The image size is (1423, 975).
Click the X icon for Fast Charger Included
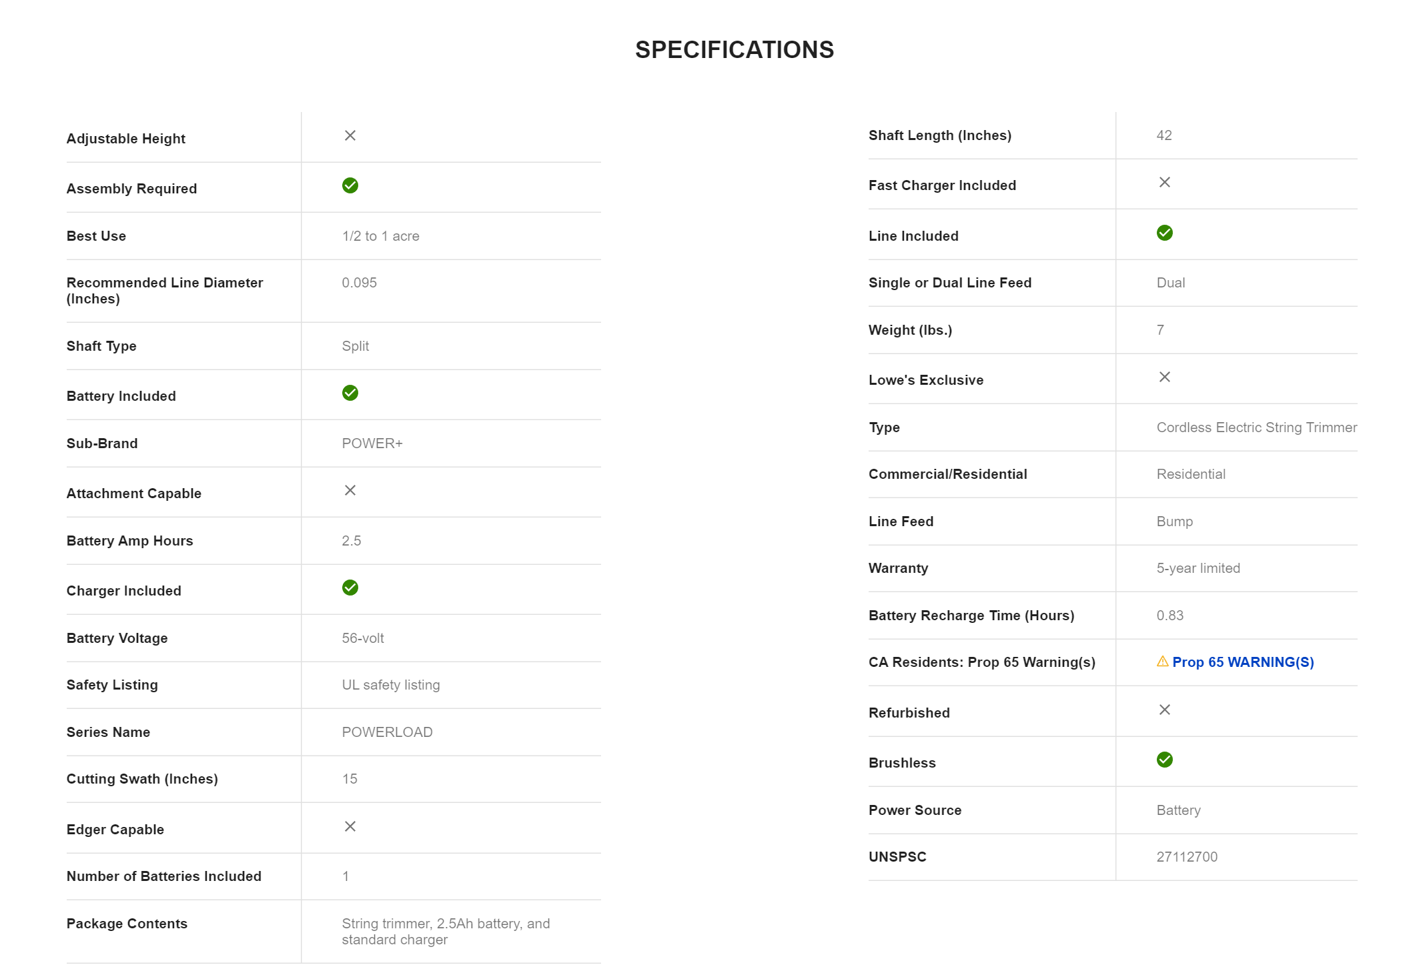tap(1164, 182)
